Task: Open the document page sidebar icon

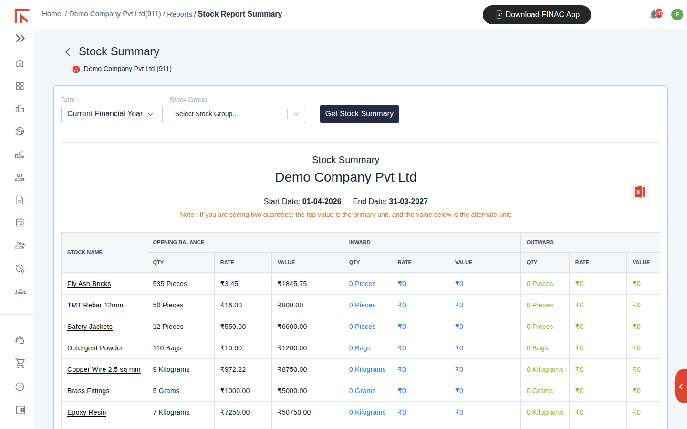Action: click(x=20, y=200)
